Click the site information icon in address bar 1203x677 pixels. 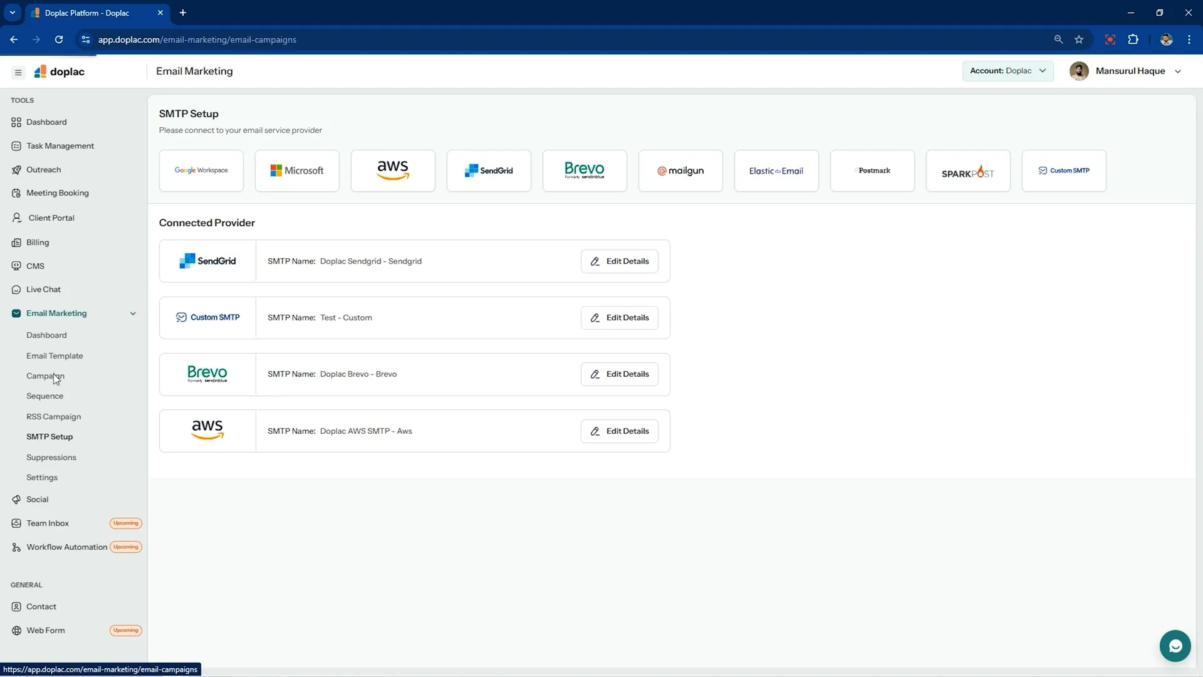pyautogui.click(x=86, y=39)
